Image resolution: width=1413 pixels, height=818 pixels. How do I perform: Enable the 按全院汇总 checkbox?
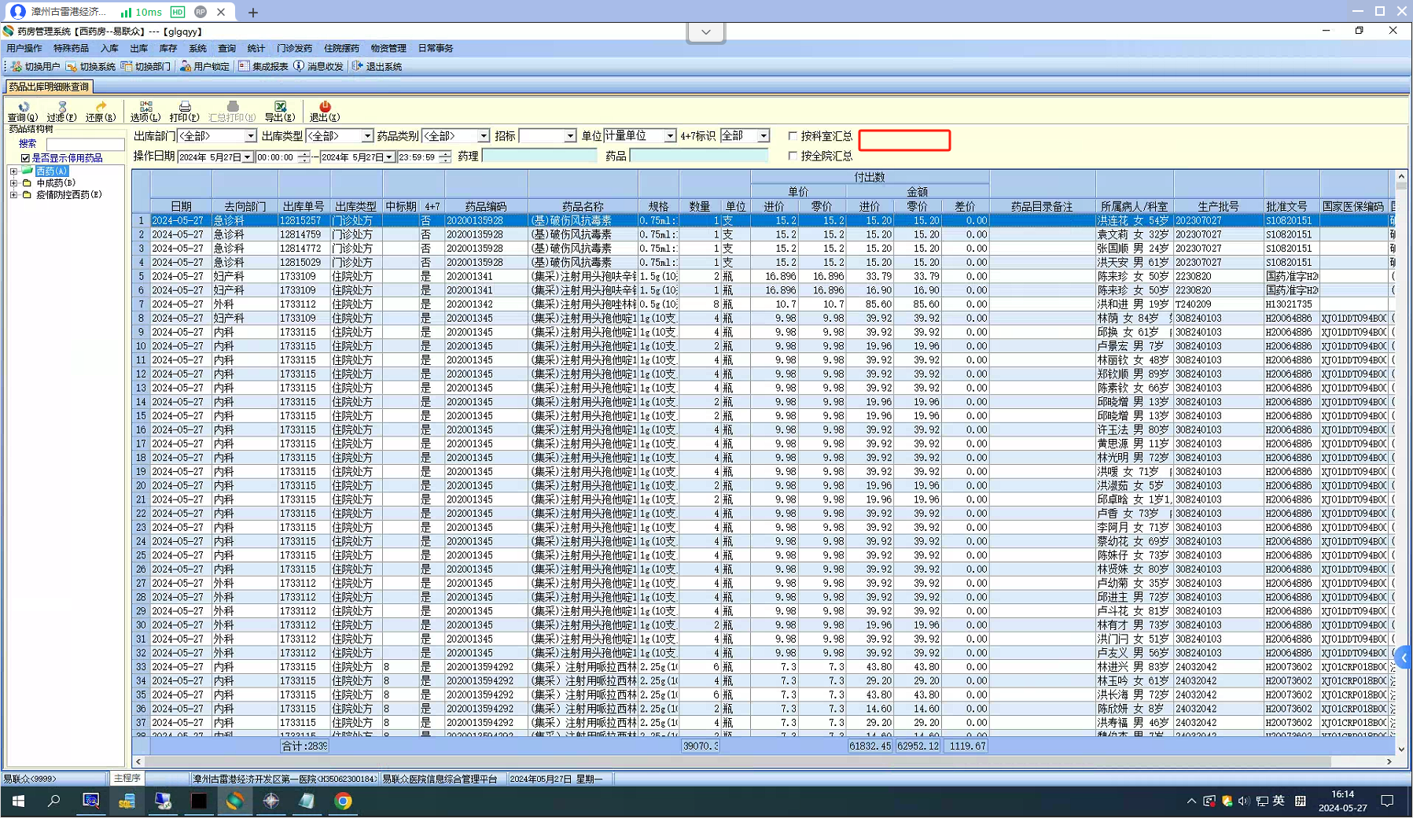(793, 157)
